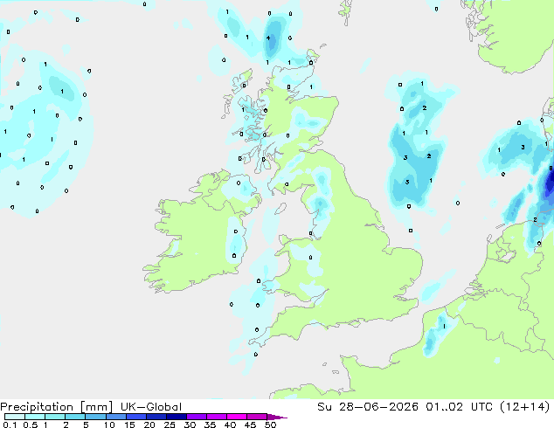Click the 30–35 mm purple legend swatch
Screen dimensions: 554x428
tap(196, 417)
